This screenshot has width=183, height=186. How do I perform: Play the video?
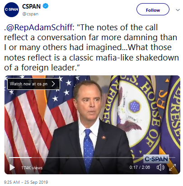(x=12, y=167)
